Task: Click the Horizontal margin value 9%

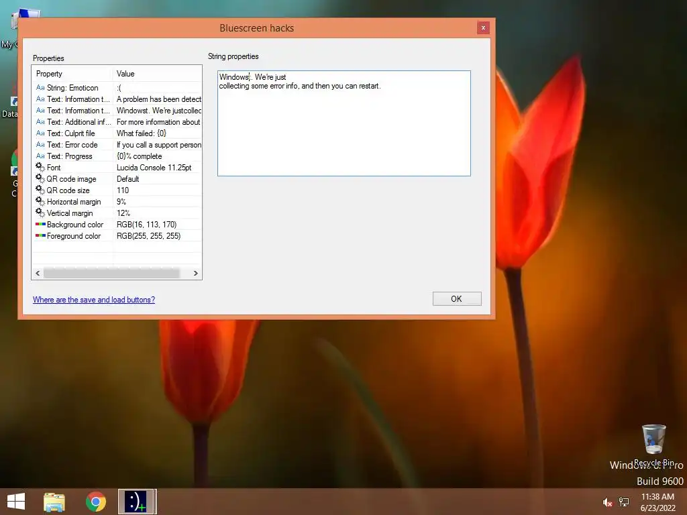Action: 121,201
